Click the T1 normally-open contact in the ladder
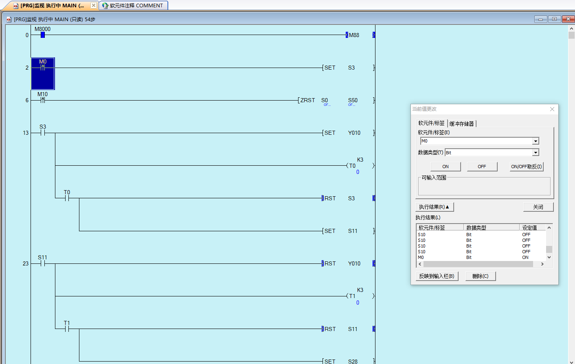 click(x=67, y=329)
